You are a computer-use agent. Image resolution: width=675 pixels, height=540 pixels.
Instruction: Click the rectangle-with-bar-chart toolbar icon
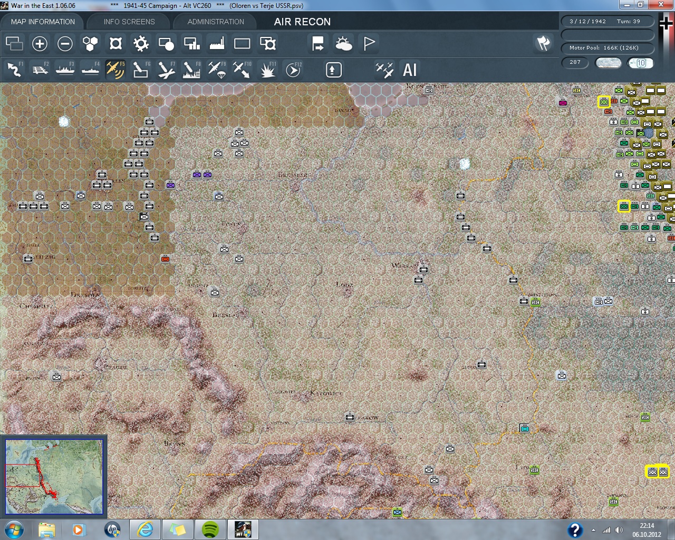pyautogui.click(x=191, y=43)
